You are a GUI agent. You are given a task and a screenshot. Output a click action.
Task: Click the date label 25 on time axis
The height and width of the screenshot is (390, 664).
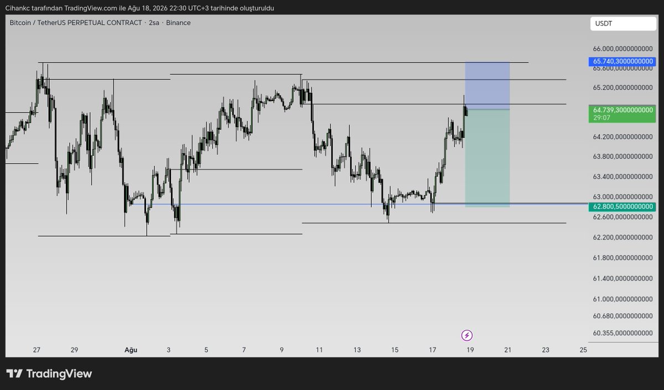pos(583,350)
